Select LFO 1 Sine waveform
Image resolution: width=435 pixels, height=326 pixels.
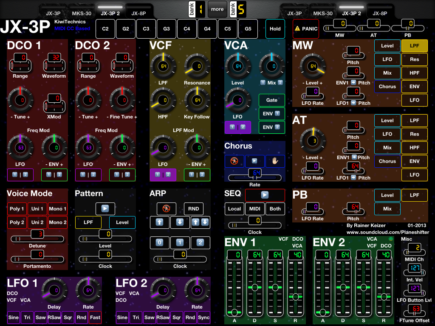13,318
